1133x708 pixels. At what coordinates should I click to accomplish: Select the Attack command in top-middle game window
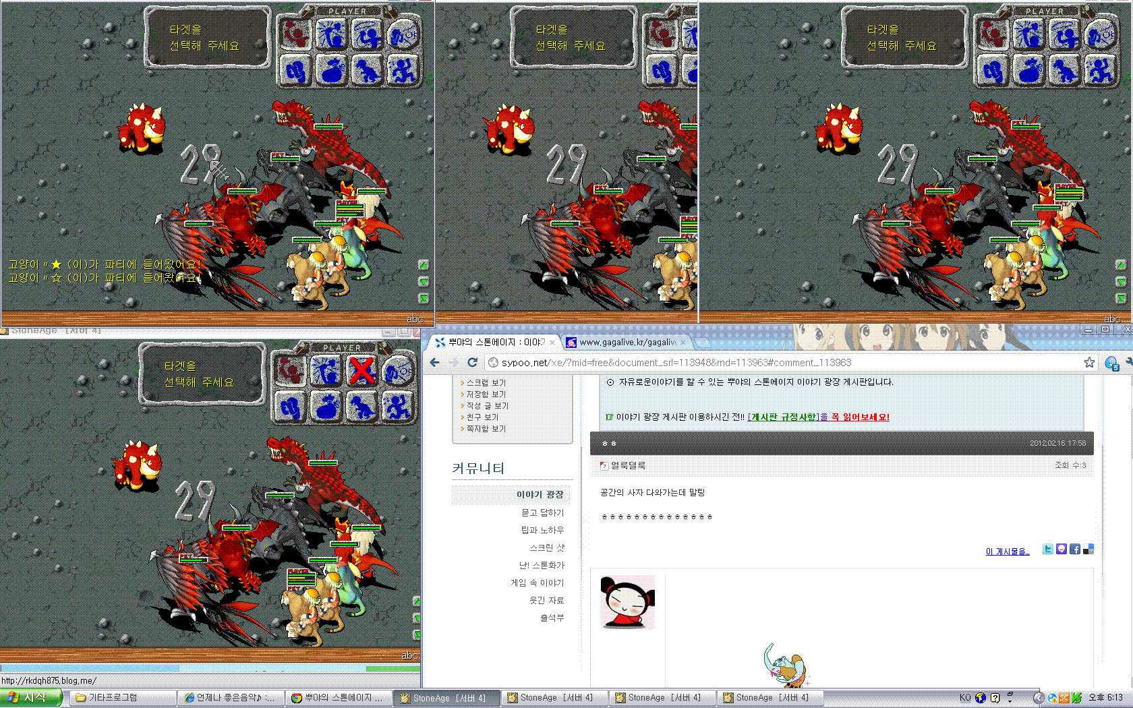click(662, 34)
